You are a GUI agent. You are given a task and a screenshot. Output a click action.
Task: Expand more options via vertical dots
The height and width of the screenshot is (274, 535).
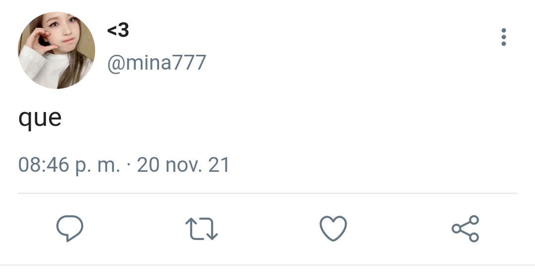tap(504, 37)
